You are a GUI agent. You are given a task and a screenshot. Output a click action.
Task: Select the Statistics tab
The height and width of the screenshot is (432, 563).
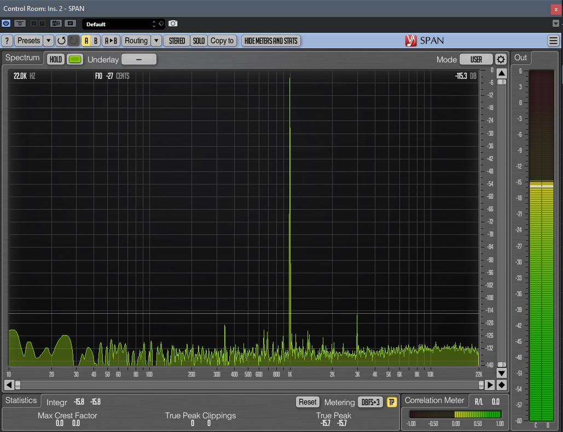(21, 400)
